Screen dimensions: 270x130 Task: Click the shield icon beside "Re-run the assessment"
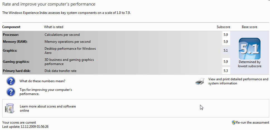234,122
